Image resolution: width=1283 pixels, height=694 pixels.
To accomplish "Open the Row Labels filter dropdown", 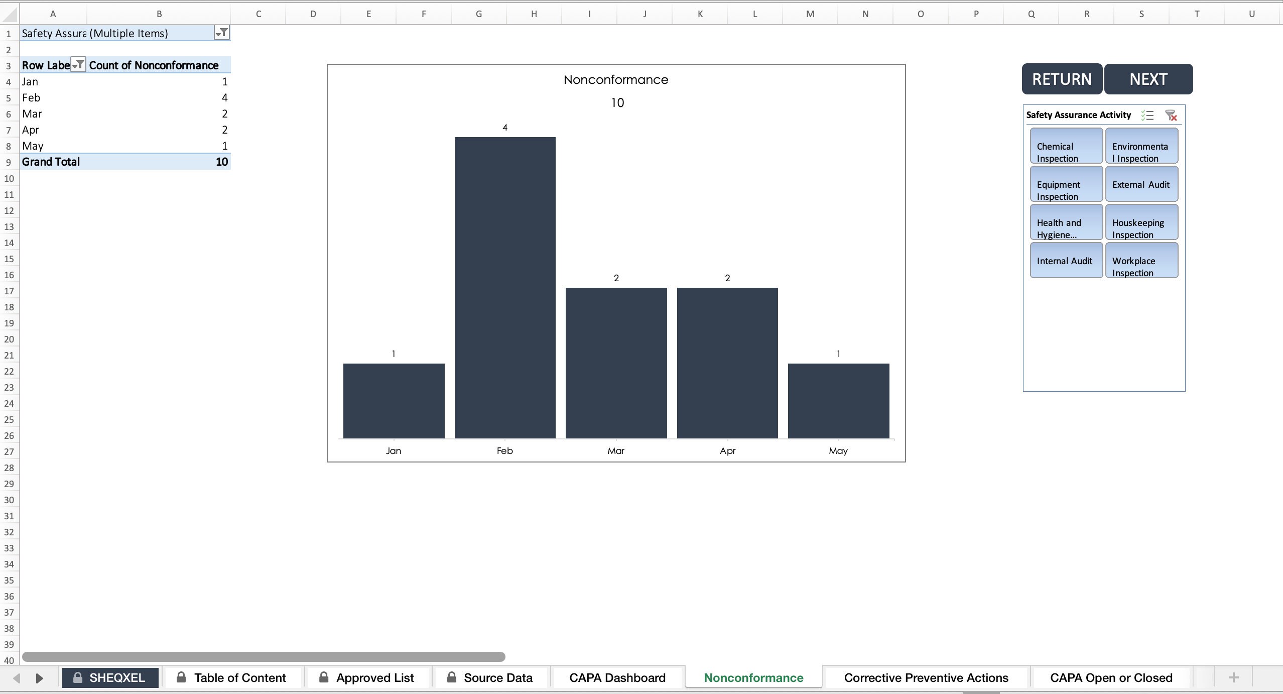I will [x=79, y=64].
